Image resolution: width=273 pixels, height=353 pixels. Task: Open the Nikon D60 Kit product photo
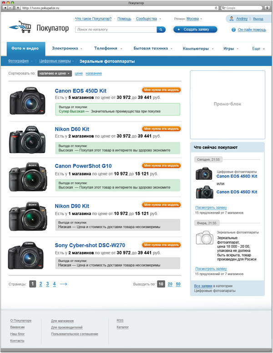tap(27, 139)
